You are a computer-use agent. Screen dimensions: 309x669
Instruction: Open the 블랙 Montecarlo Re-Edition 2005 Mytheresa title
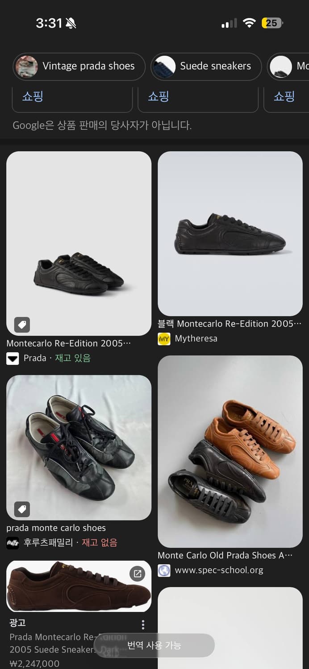230,324
